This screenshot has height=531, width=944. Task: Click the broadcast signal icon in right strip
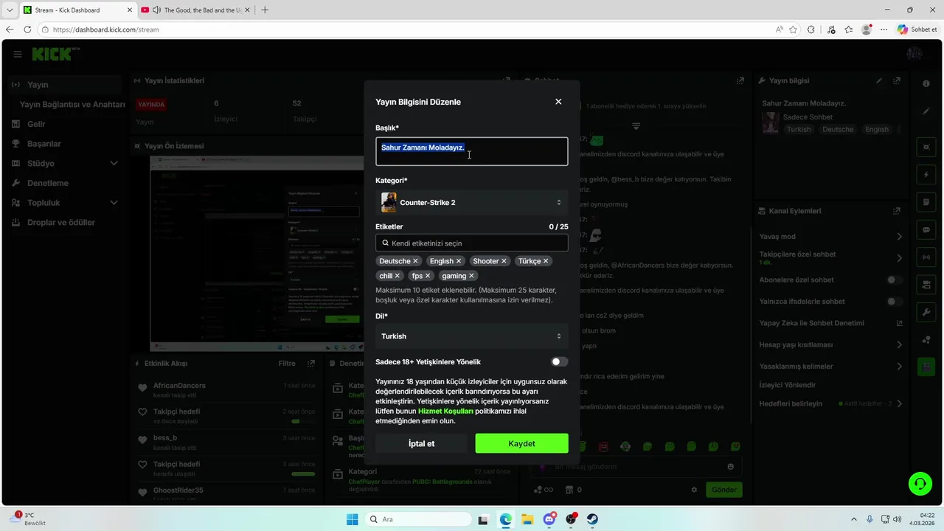tap(926, 257)
